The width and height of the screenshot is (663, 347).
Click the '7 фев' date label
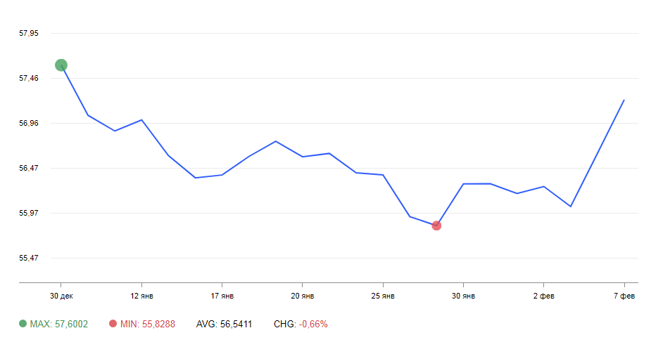pos(624,296)
